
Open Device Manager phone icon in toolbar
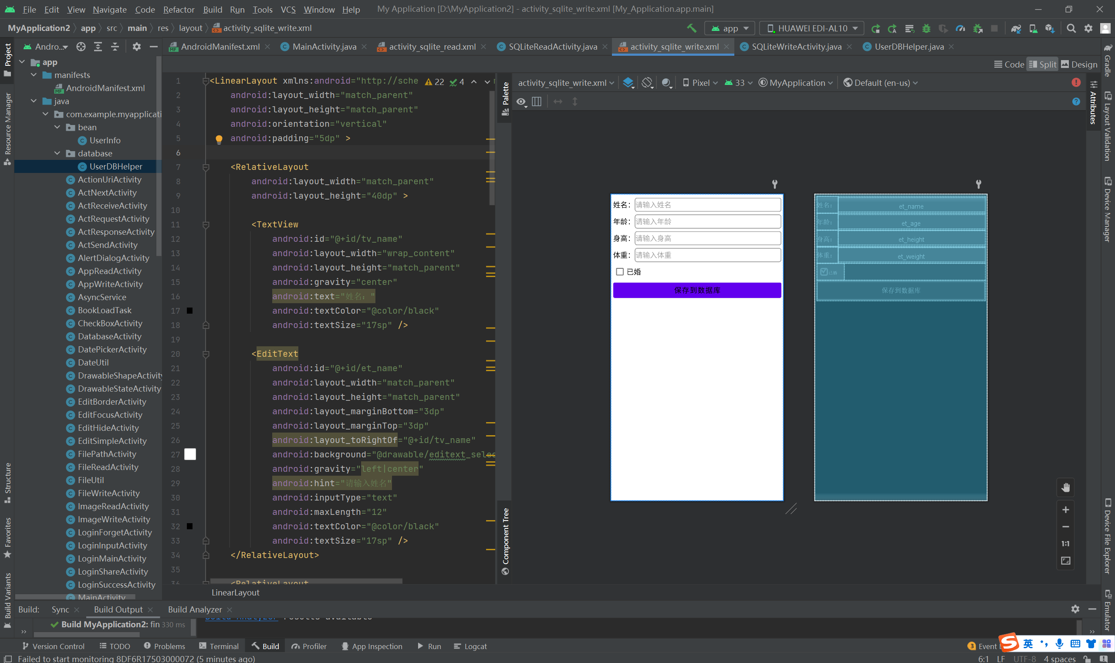[1033, 28]
